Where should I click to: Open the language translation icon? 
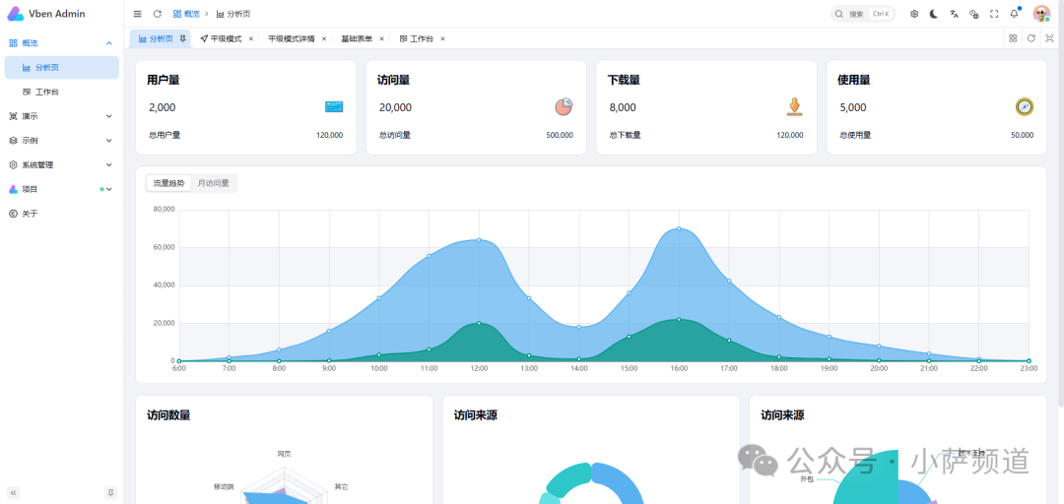(x=954, y=14)
